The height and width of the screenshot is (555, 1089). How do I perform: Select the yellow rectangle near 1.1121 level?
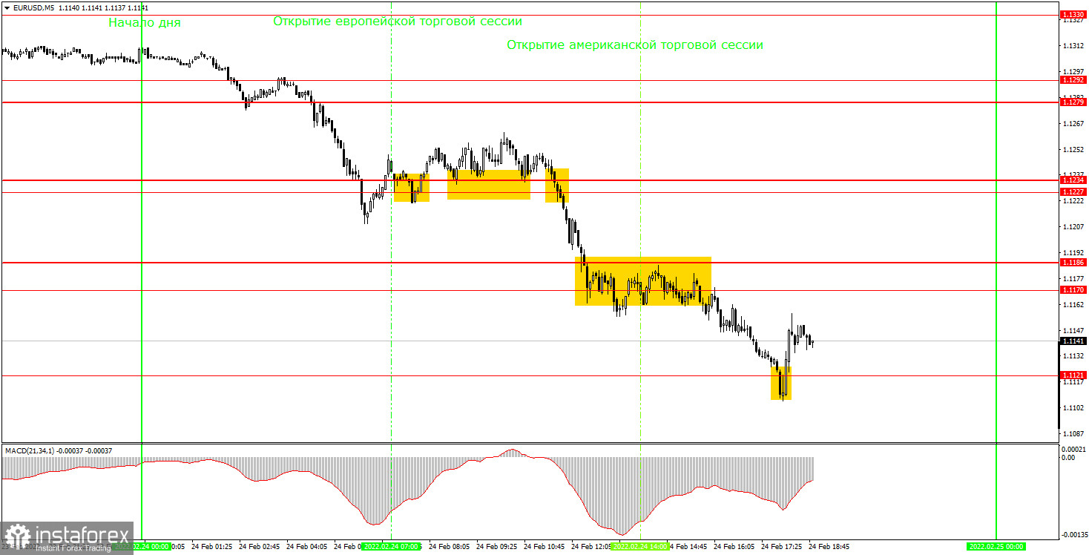click(x=781, y=383)
